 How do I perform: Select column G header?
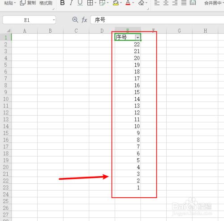tap(179, 30)
